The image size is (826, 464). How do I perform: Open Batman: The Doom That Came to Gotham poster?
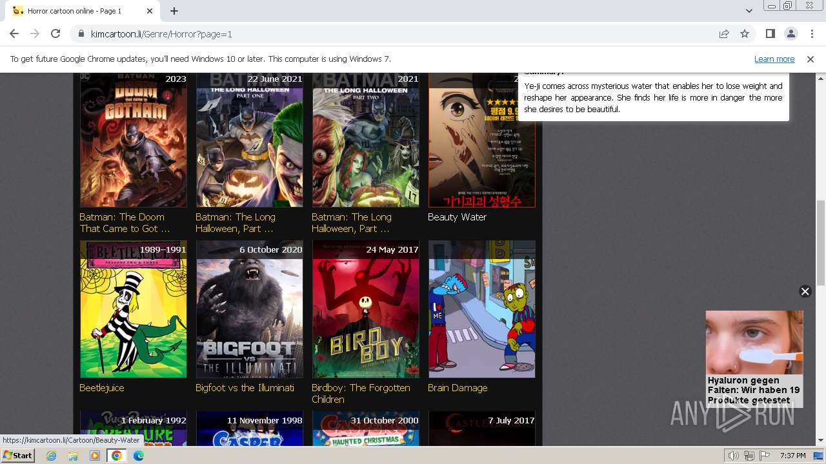134,140
